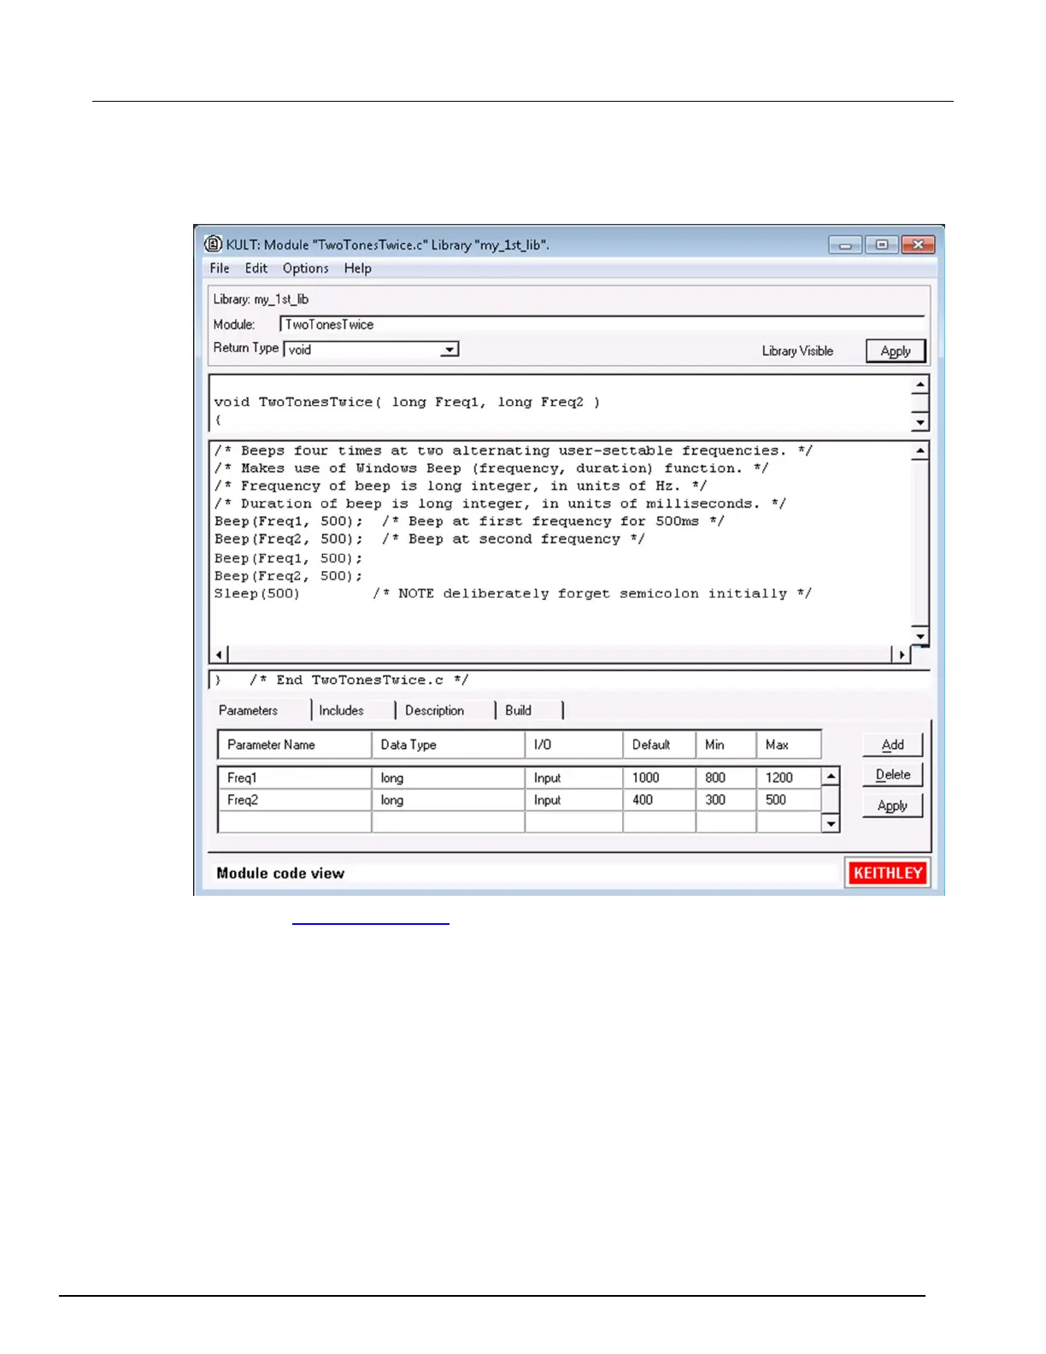Click Freq1 max value 1200
The height and width of the screenshot is (1354, 1046).
click(789, 778)
